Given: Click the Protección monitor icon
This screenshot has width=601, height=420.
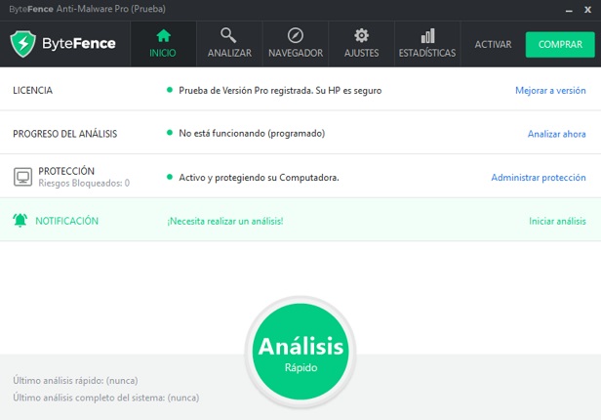Looking at the screenshot, I should (23, 177).
